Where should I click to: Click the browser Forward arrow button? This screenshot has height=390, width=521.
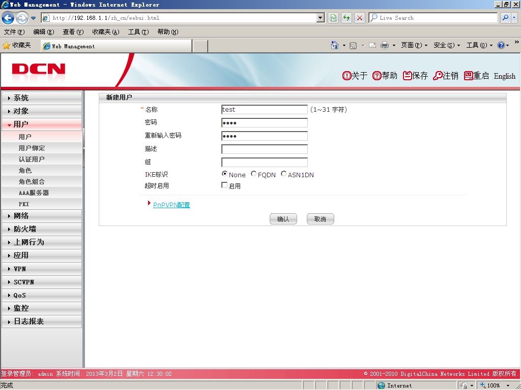tap(22, 18)
